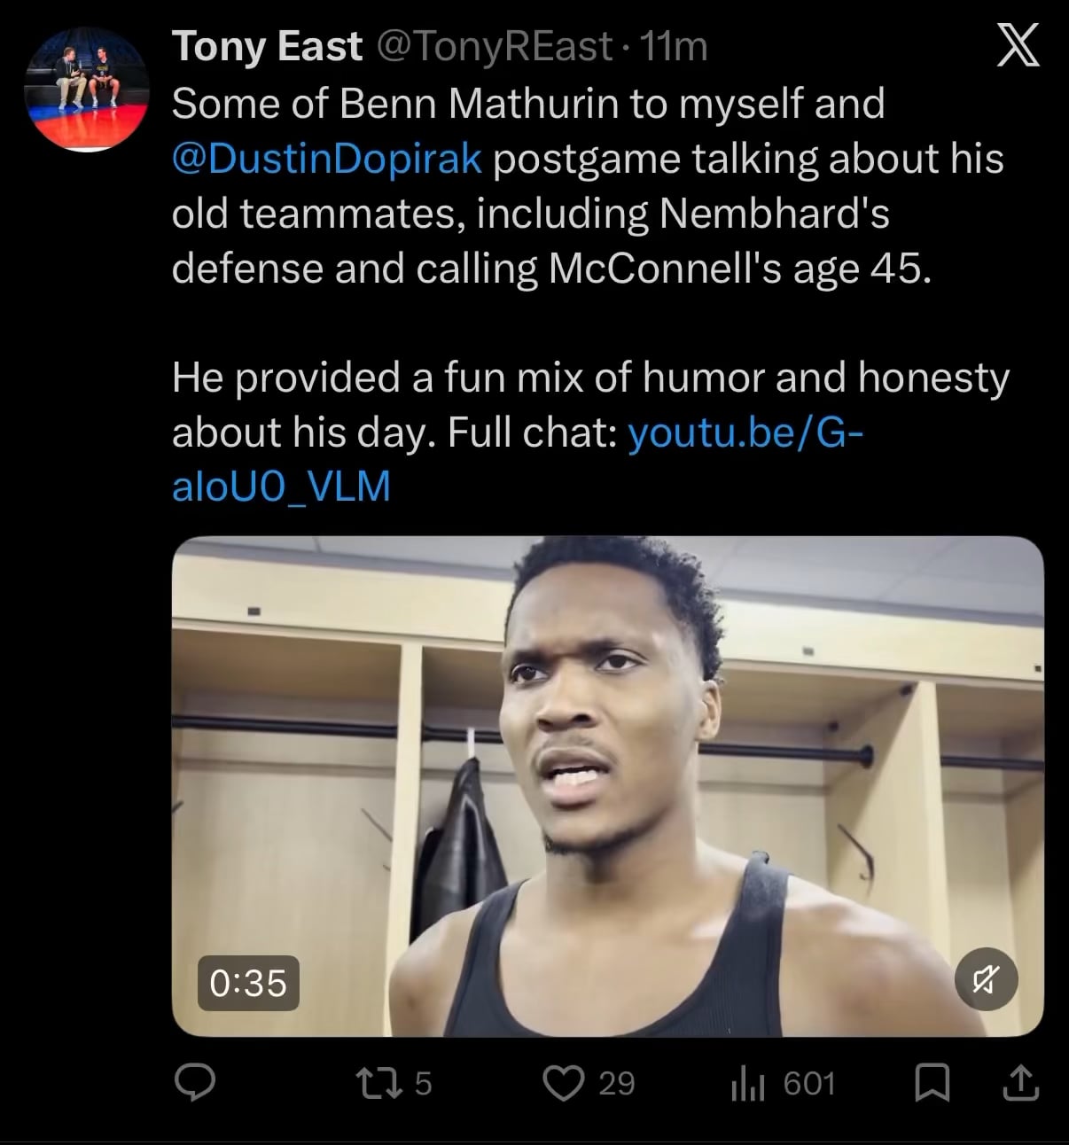Open the share tweet icon
Screen dimensions: 1069x1145
[x=1020, y=1083]
